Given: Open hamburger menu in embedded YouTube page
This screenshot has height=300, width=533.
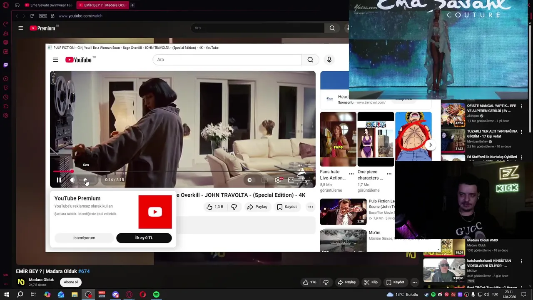Looking at the screenshot, I should [55, 60].
